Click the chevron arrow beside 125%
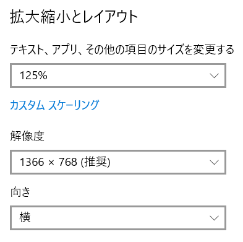The width and height of the screenshot is (243, 242). click(x=214, y=76)
